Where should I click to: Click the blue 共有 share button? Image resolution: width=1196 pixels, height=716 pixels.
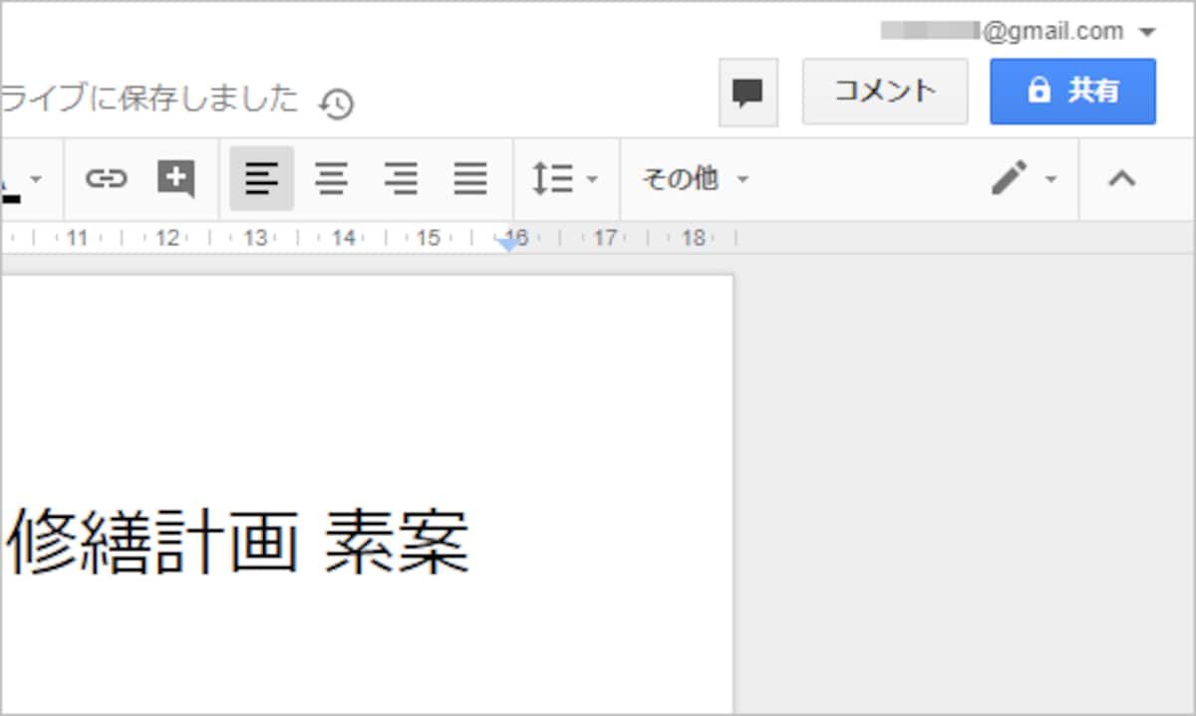pyautogui.click(x=1072, y=92)
